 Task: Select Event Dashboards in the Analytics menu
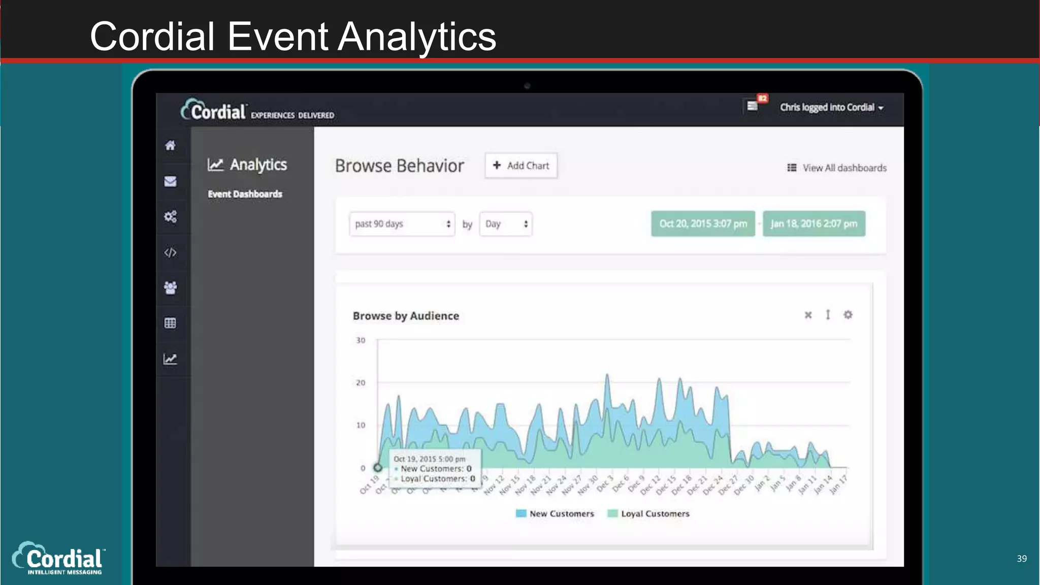[x=245, y=194]
